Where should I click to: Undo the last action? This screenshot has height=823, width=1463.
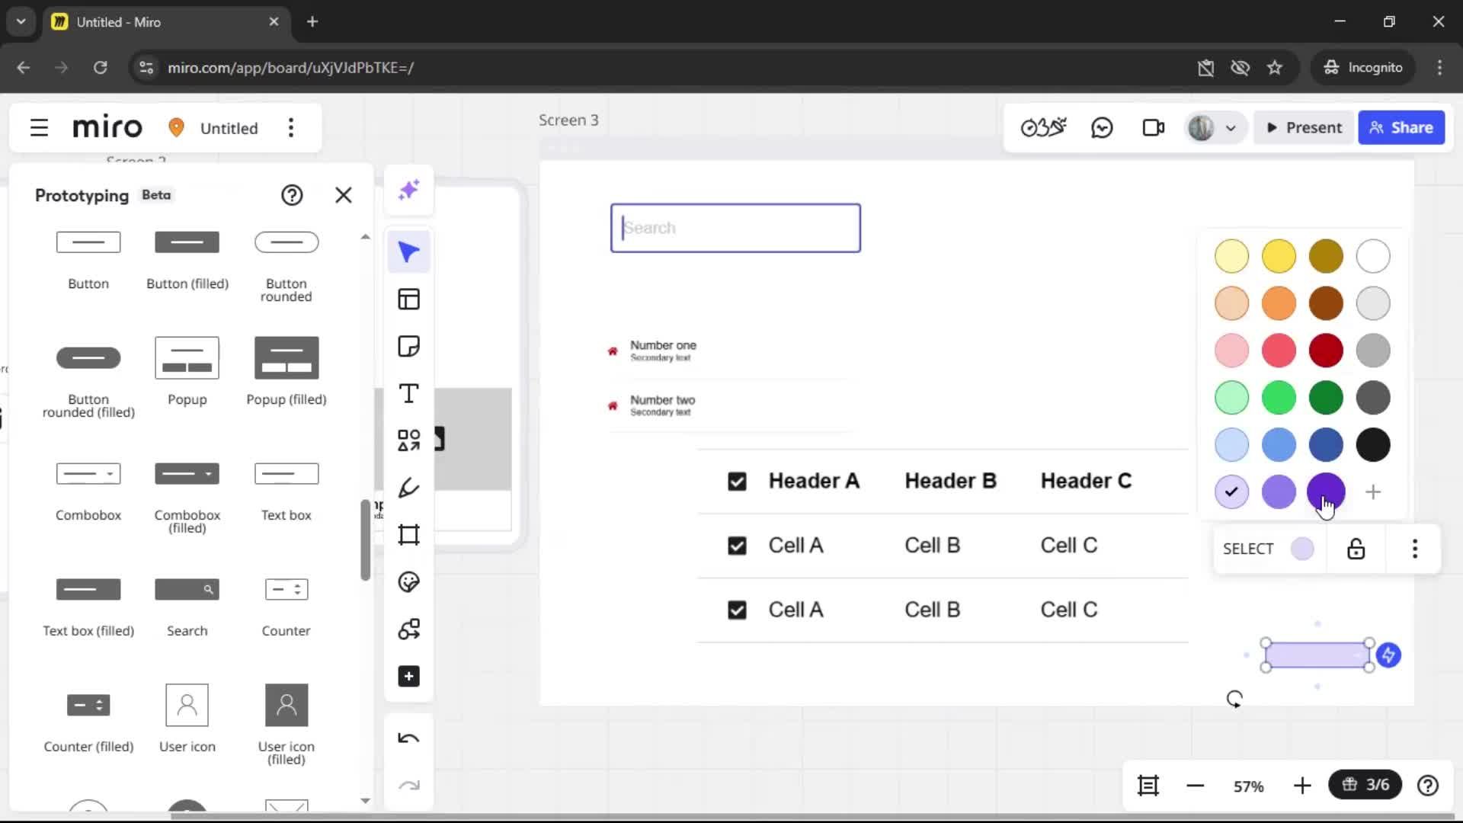tap(409, 738)
